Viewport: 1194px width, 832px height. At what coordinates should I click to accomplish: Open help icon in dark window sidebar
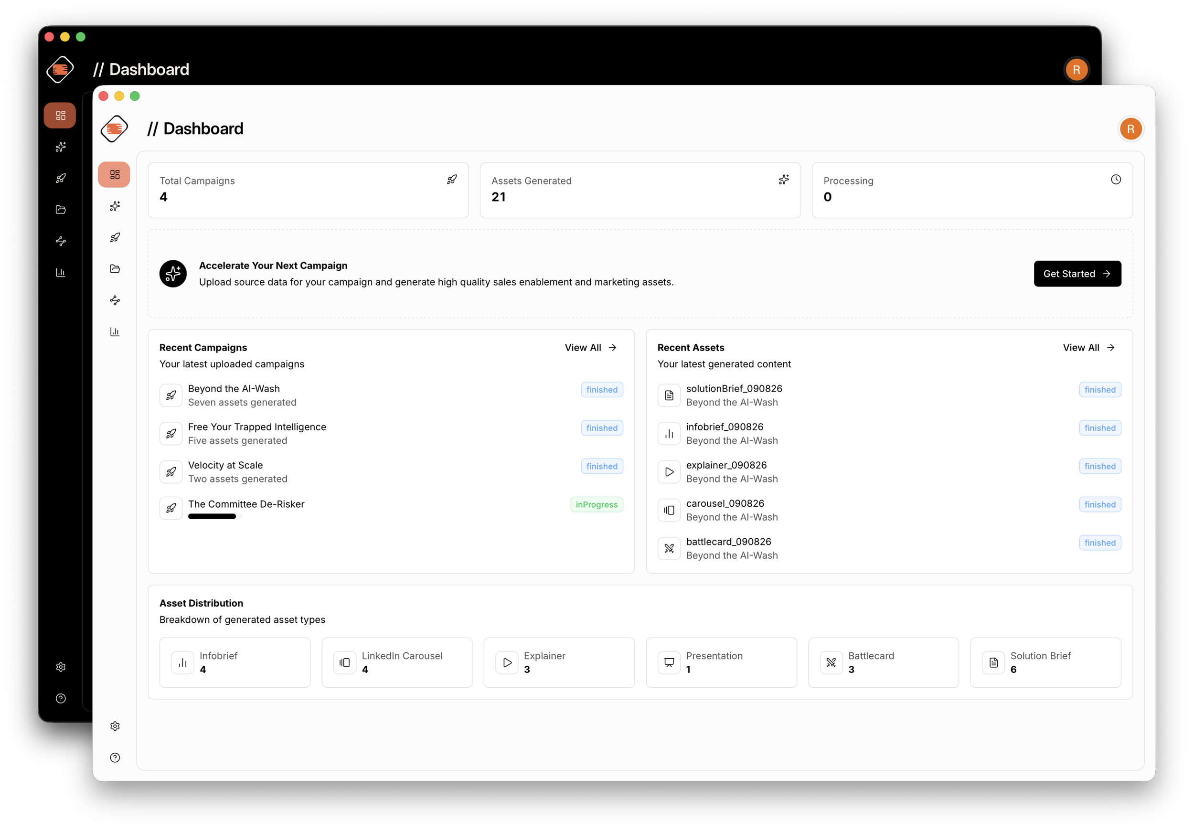tap(61, 698)
